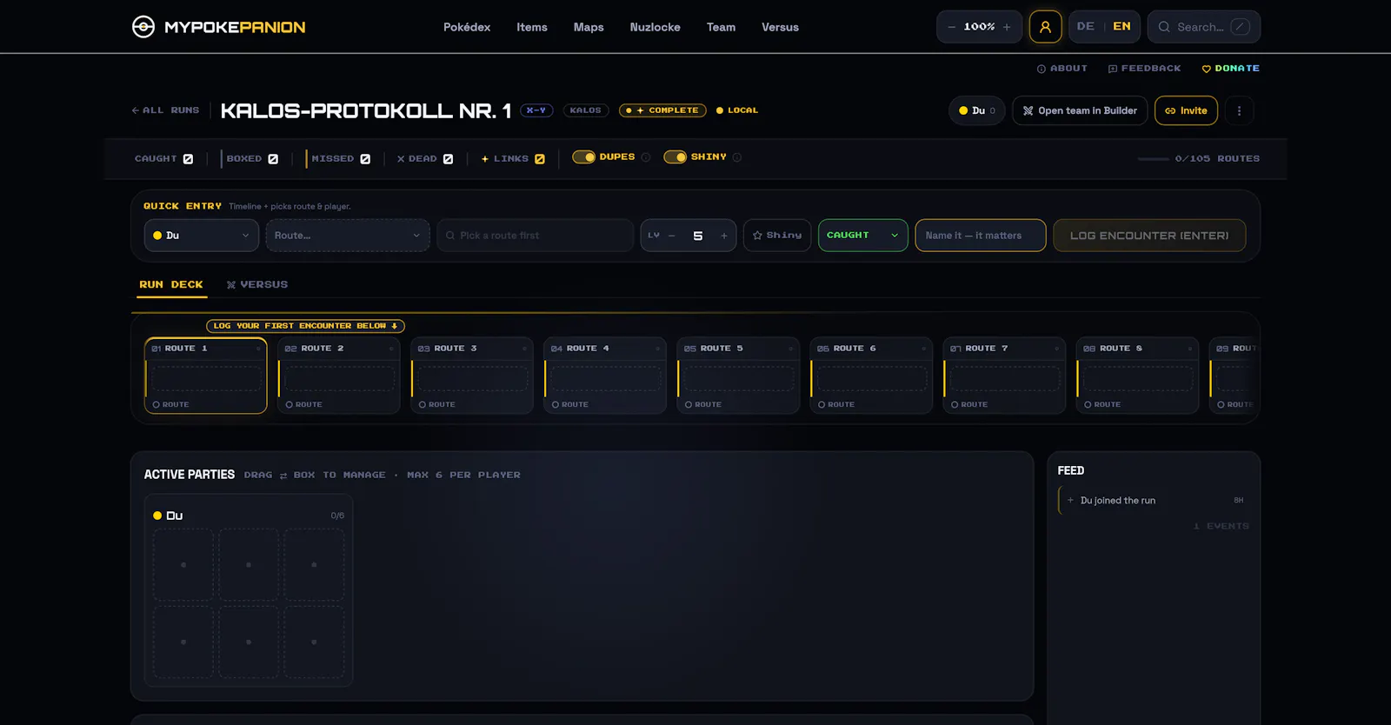The width and height of the screenshot is (1391, 725).
Task: Click the plus icon in Du joined feed entry
Action: tap(1070, 500)
